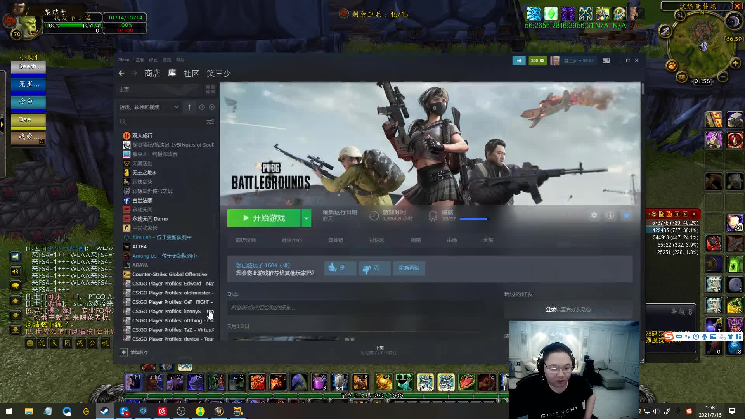Open the 笑三少 profile tab
This screenshot has height=419, width=745.
(218, 73)
